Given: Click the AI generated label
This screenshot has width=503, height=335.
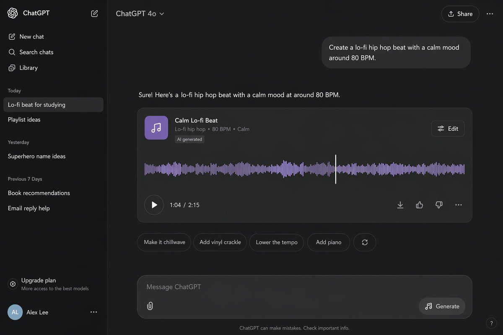Looking at the screenshot, I should tap(189, 139).
